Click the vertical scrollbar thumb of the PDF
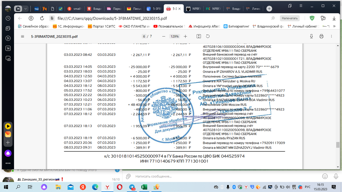 click(338, 145)
